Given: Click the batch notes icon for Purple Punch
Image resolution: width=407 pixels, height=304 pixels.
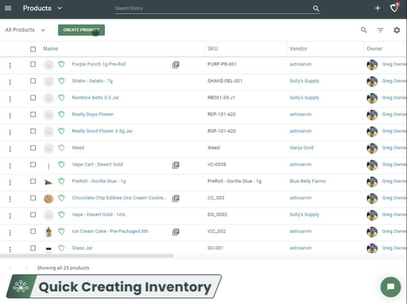Looking at the screenshot, I should point(176,65).
